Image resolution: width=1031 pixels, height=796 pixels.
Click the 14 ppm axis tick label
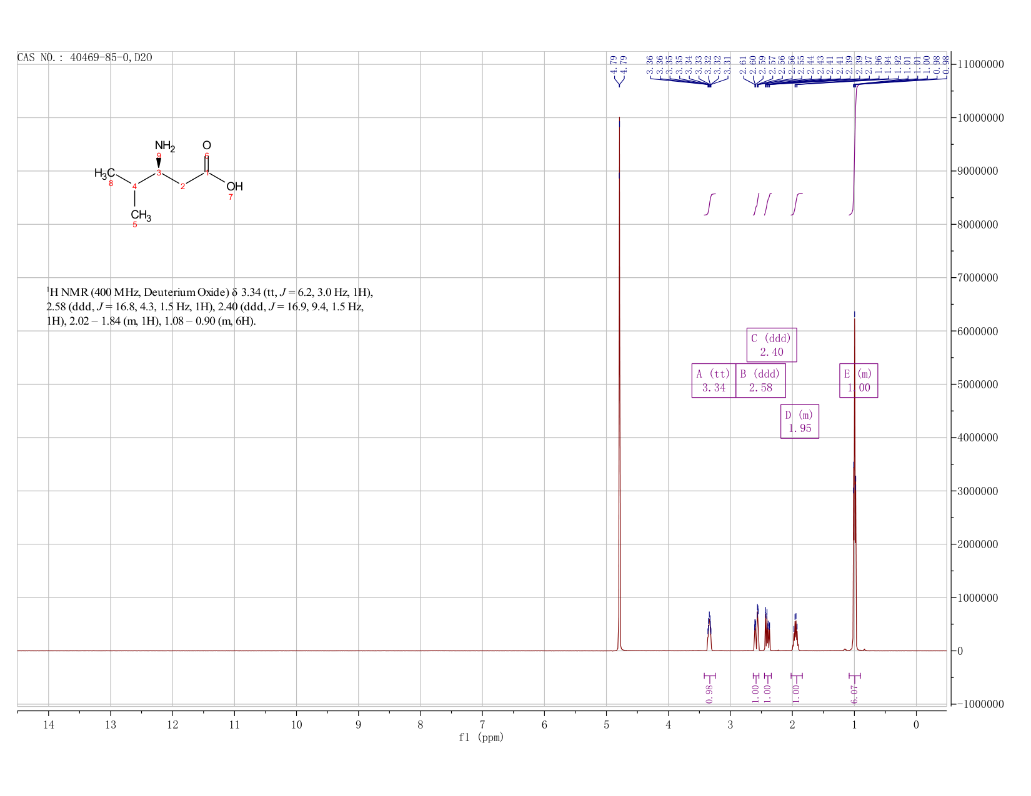tap(49, 725)
